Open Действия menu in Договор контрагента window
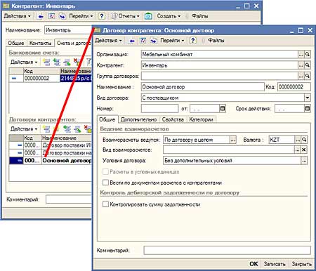The height and width of the screenshot is (271, 316). tap(108, 41)
